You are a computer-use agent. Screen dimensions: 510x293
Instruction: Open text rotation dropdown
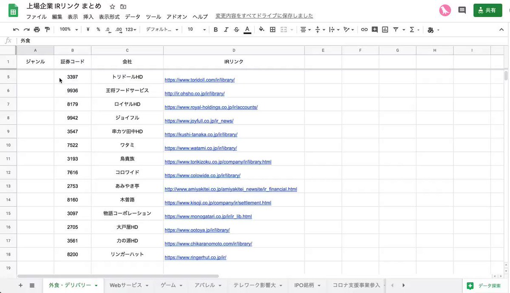(x=348, y=30)
